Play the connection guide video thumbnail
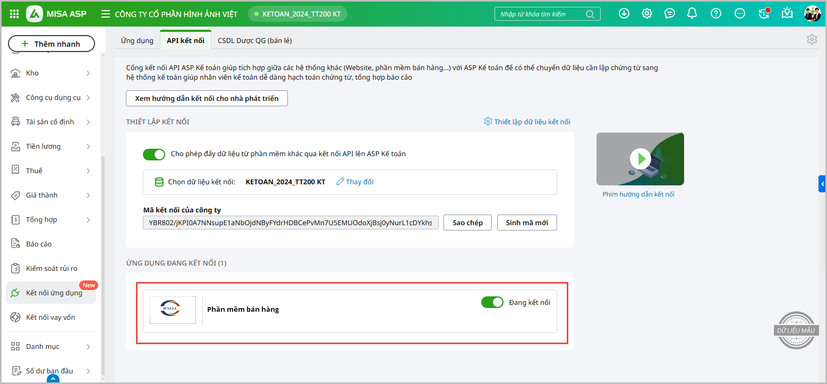This screenshot has height=384, width=827. pyautogui.click(x=640, y=159)
